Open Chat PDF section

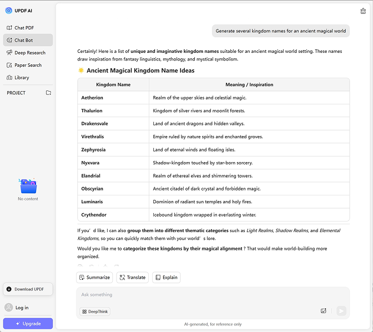(x=24, y=28)
